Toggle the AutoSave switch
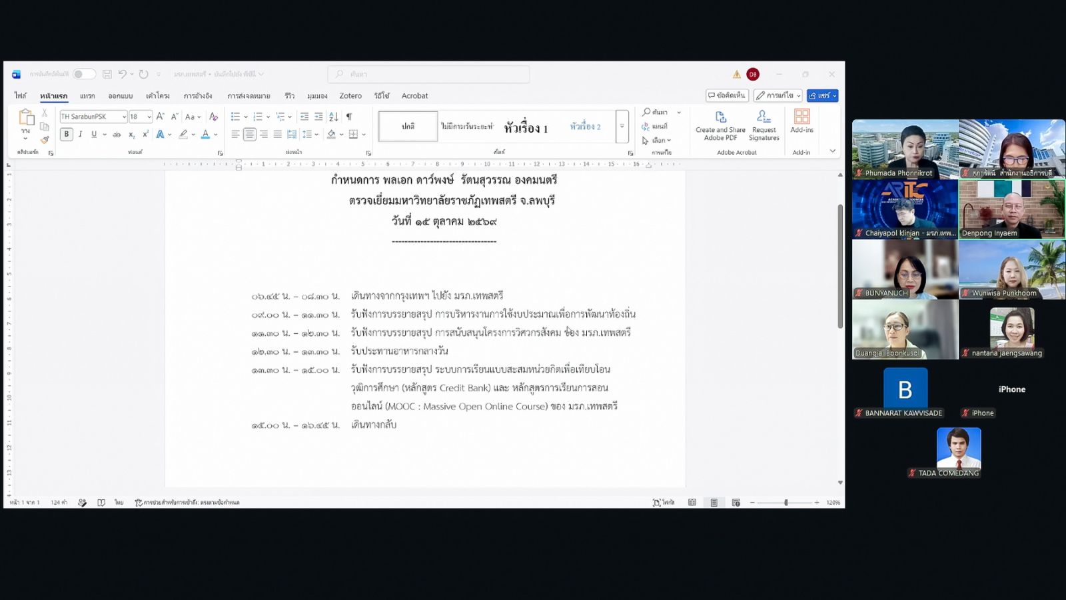 84,74
